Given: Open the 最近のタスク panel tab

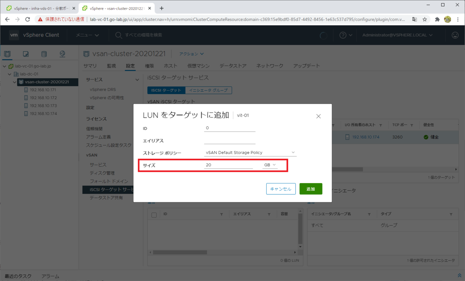Looking at the screenshot, I should (19, 276).
